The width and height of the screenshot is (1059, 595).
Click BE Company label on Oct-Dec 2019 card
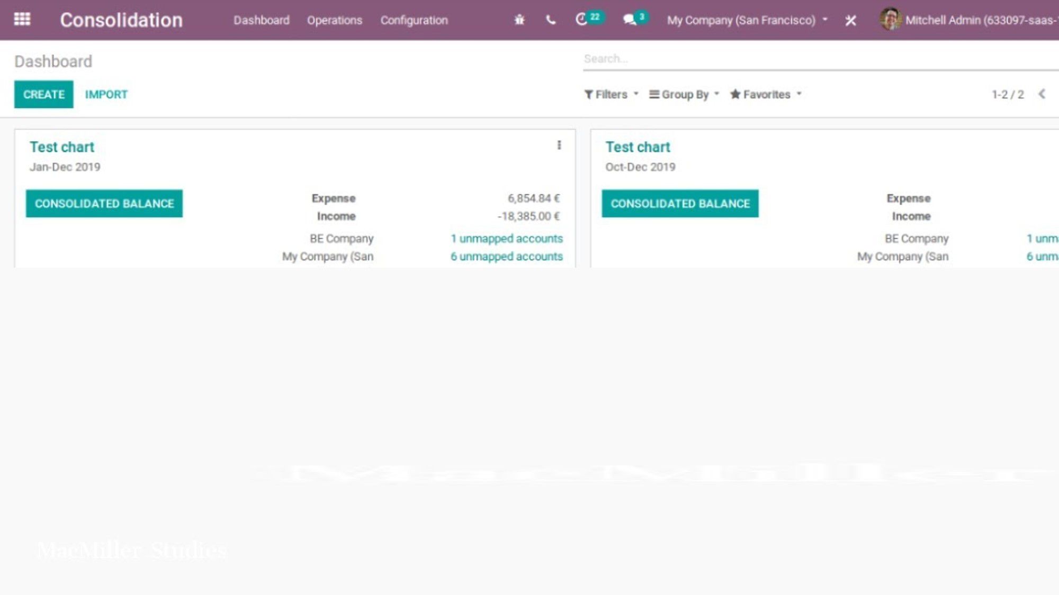point(917,239)
